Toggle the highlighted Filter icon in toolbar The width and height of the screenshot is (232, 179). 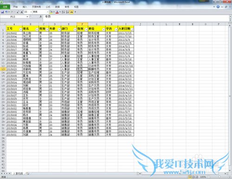coord(71,12)
